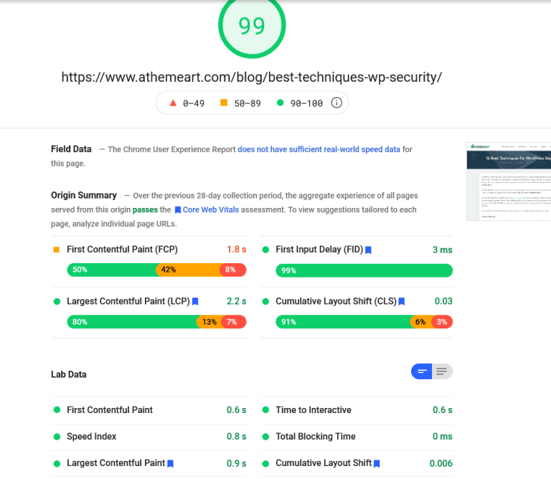Click bookmark icon beside Largest Contentful Paint (LCP)
The image size is (551, 479).
[194, 302]
